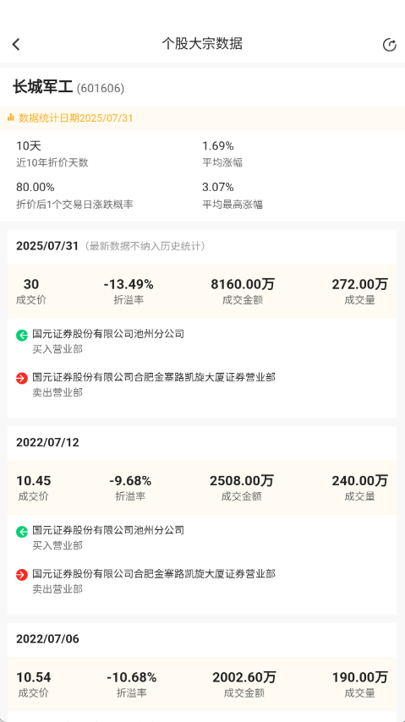Tap the 3.07% average highest gain
The width and height of the screenshot is (405, 722).
click(218, 188)
